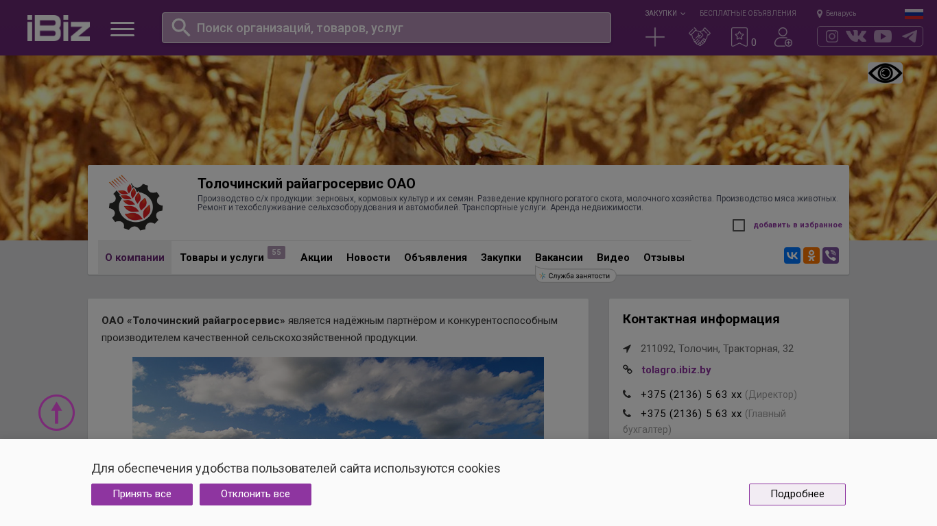Open Бесплатные объявления link
This screenshot has width=937, height=526.
pyautogui.click(x=748, y=13)
